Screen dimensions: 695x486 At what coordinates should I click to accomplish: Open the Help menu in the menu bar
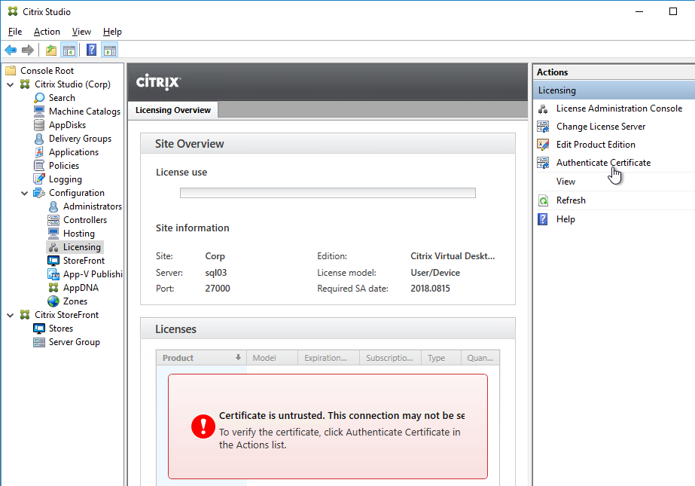point(112,32)
